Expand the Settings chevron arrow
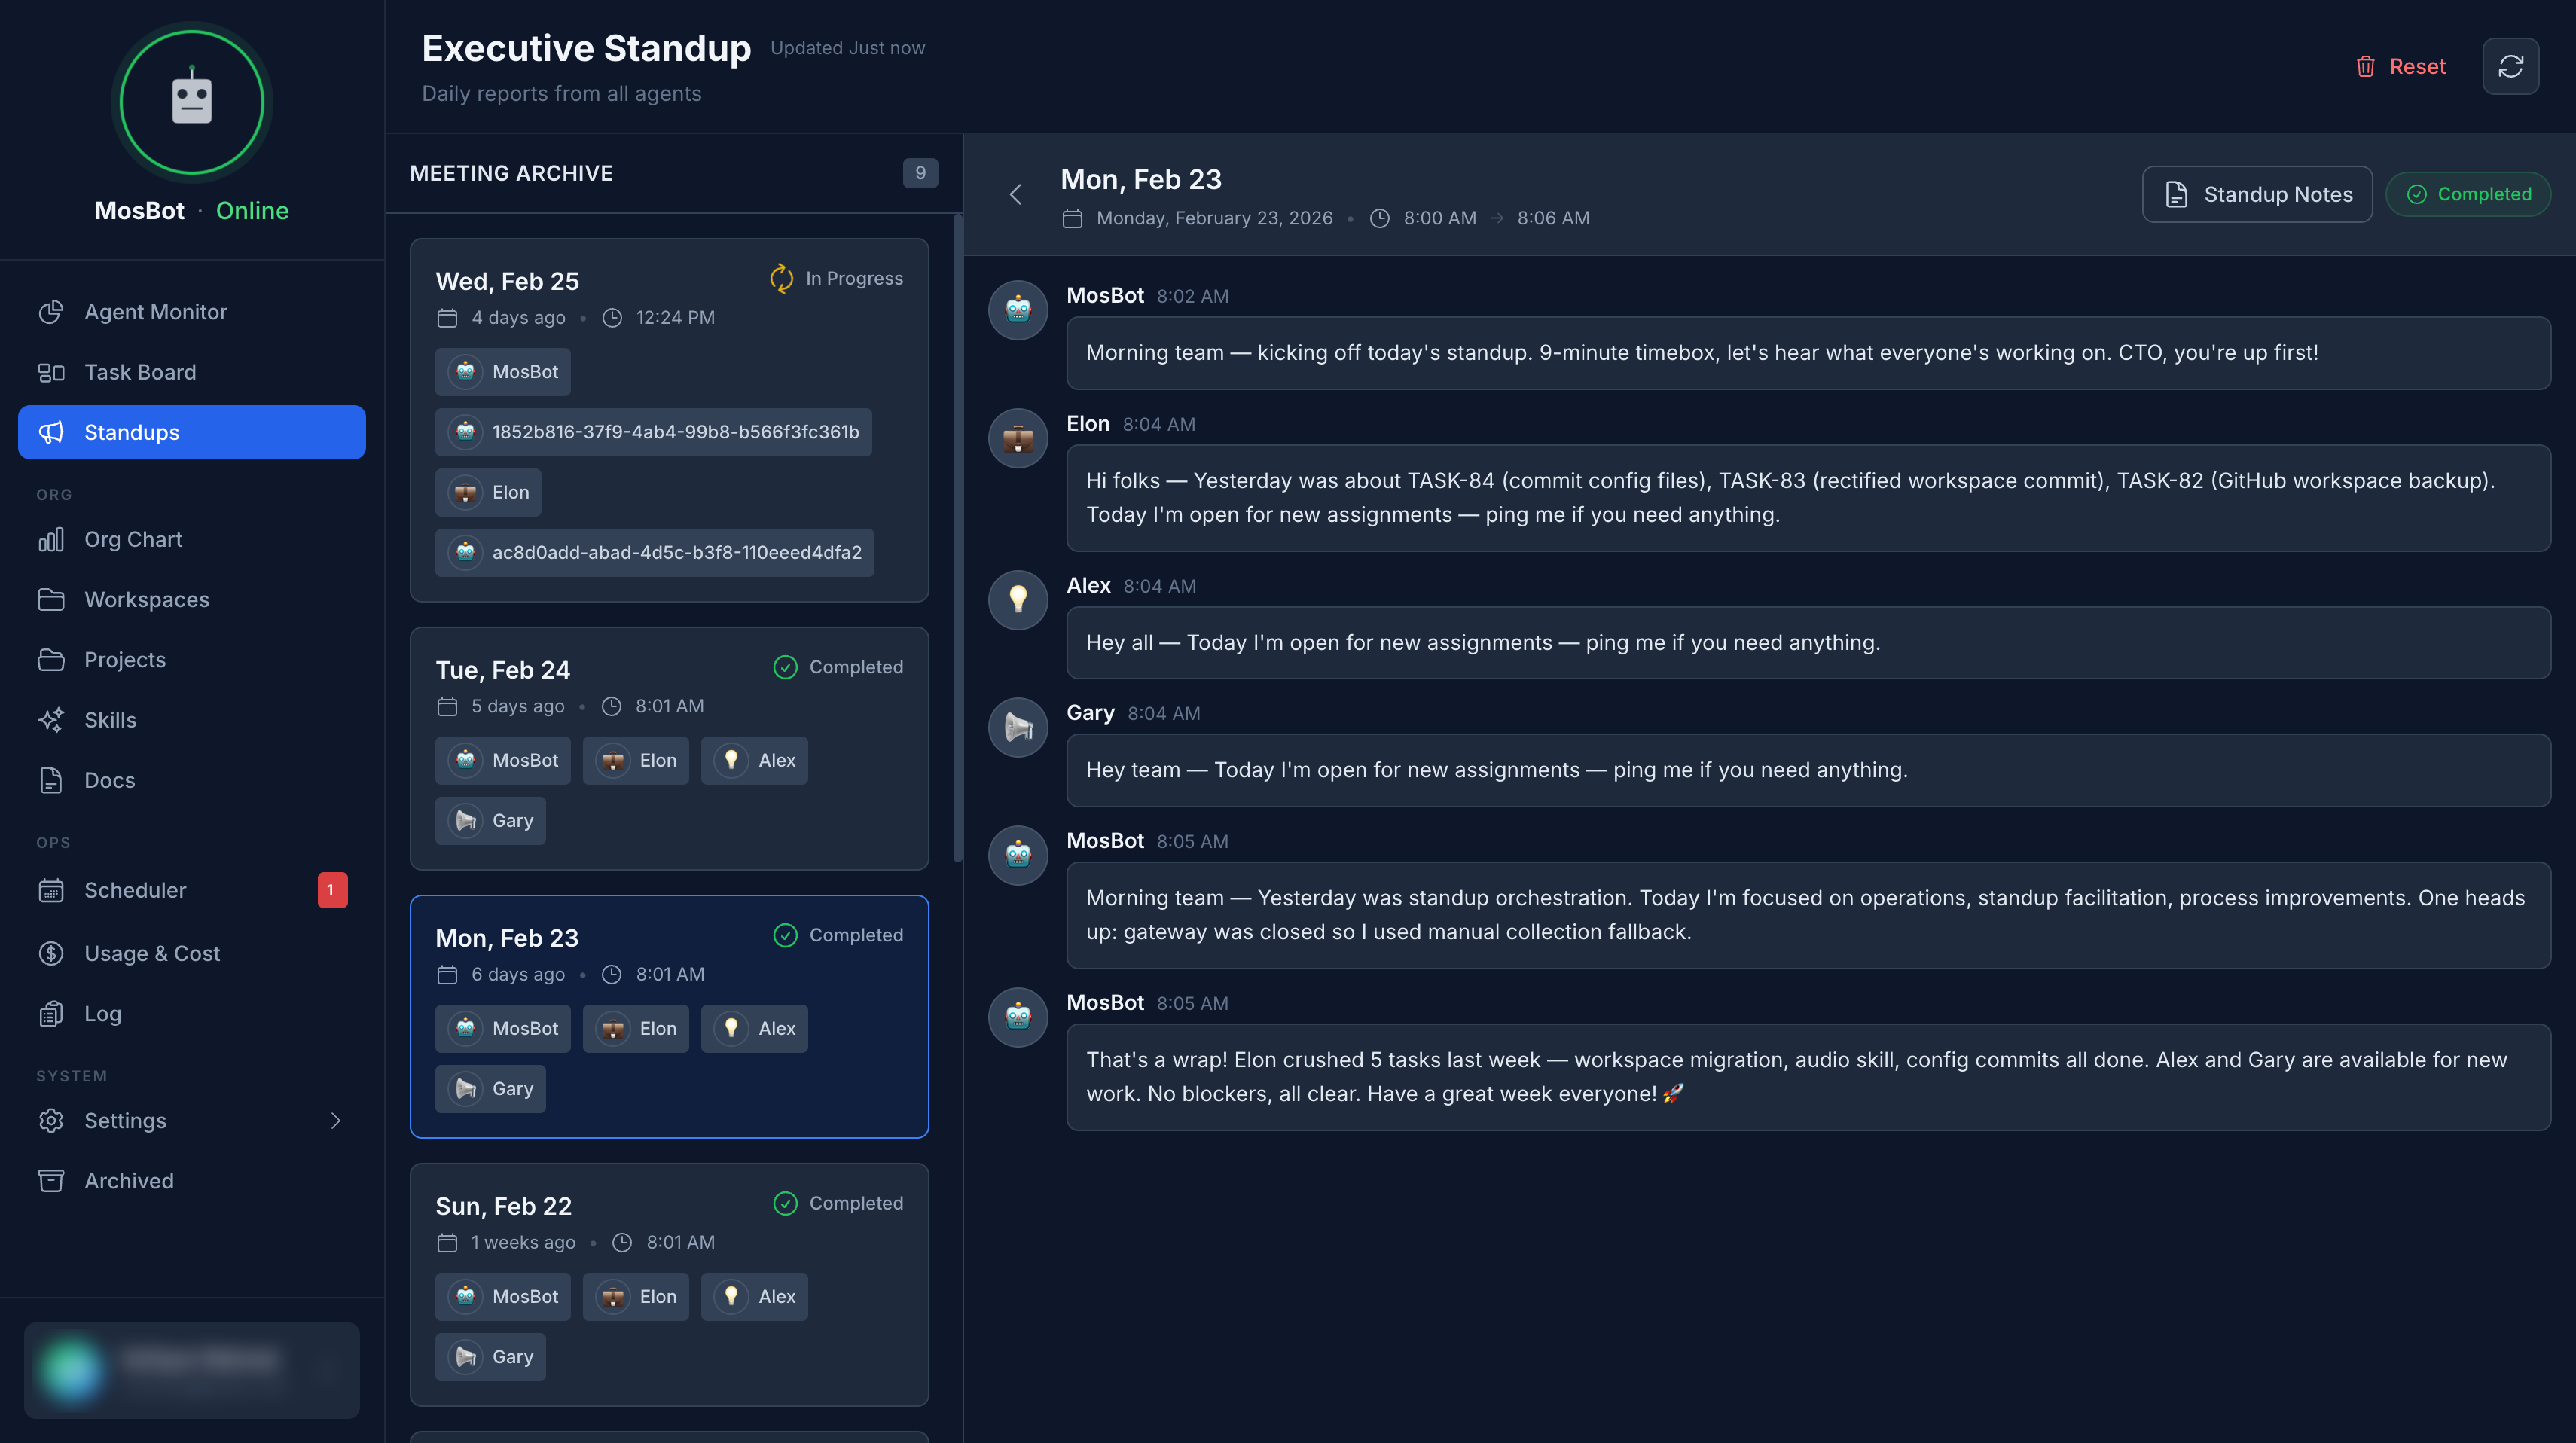 [336, 1121]
